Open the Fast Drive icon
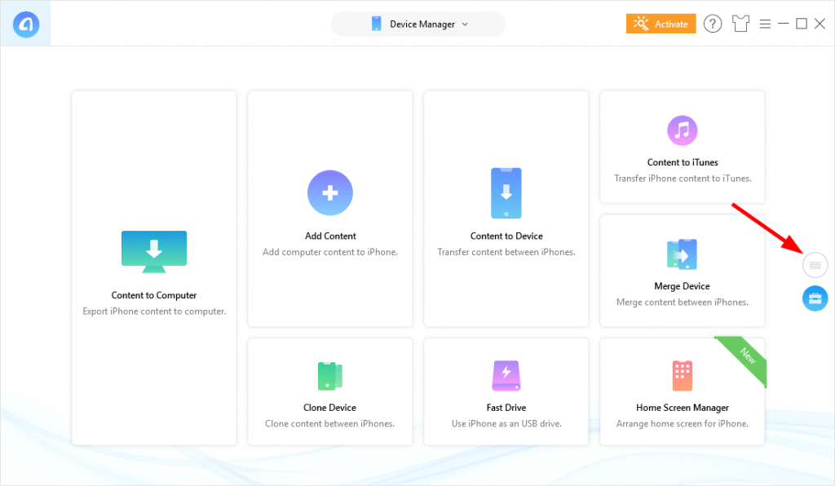The width and height of the screenshot is (835, 486). coord(506,375)
